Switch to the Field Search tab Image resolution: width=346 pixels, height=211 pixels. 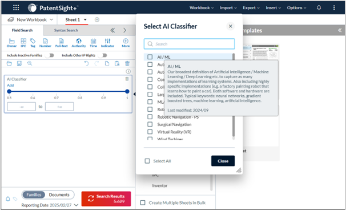tap(22, 30)
